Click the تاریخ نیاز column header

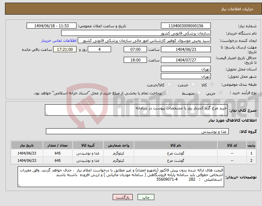27,145
